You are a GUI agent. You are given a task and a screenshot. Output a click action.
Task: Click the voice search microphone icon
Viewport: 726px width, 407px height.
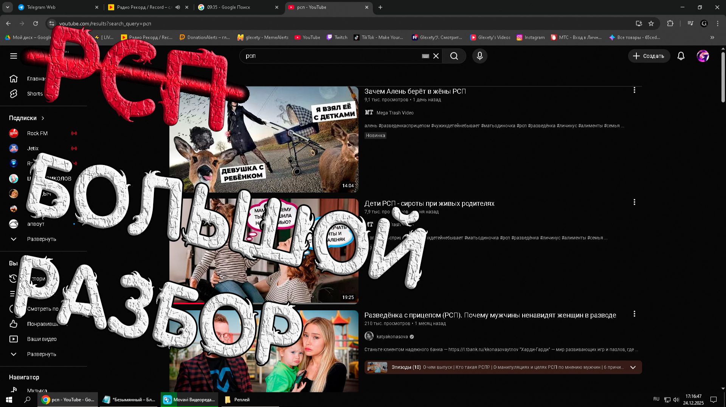[x=479, y=56]
